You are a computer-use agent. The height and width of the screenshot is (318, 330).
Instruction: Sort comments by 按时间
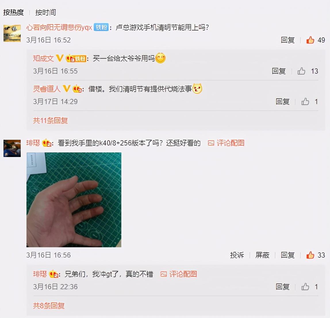[45, 12]
